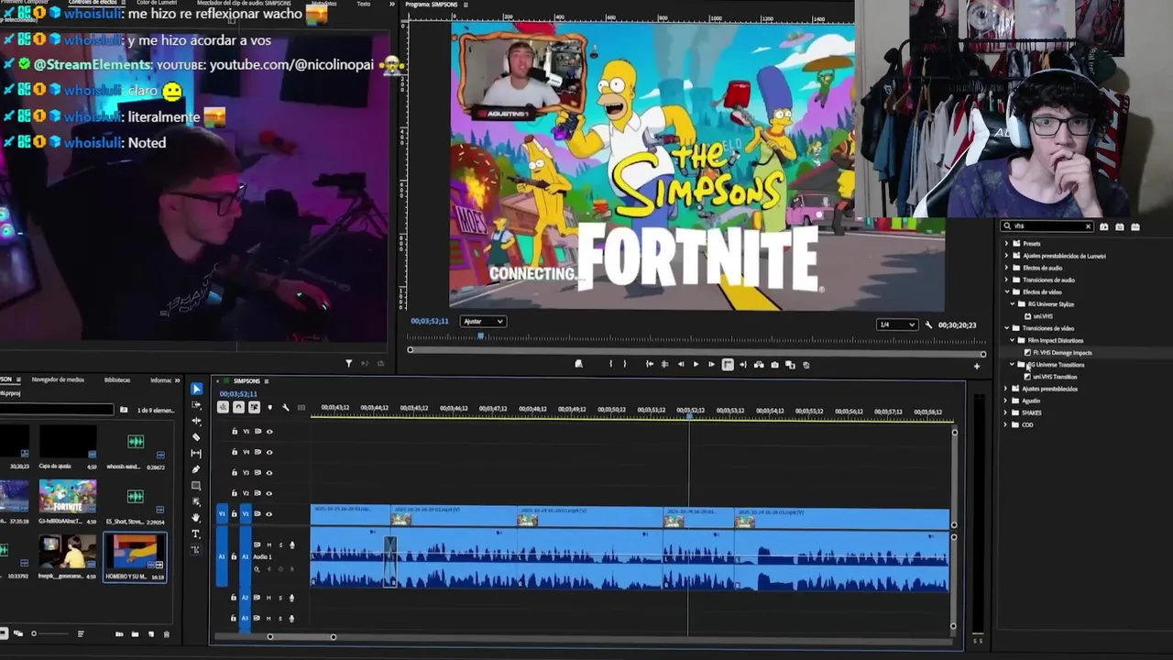This screenshot has height=660, width=1173.
Task: Solo the Audio 1 track
Action: coord(280,544)
